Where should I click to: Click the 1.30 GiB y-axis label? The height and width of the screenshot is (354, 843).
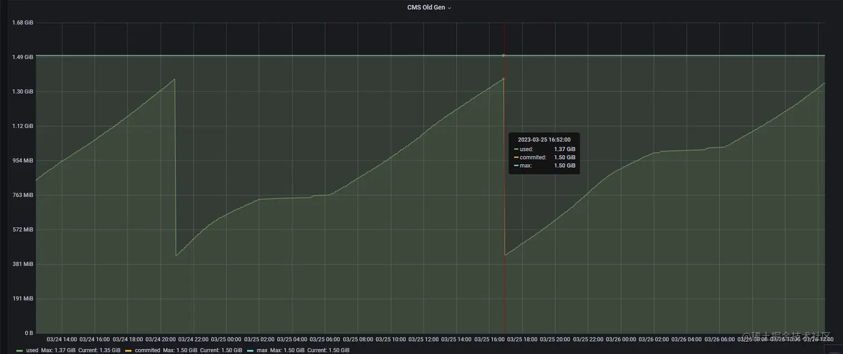tap(23, 92)
